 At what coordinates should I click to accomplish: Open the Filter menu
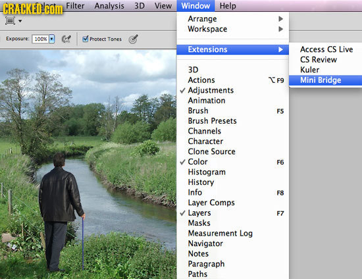pos(75,5)
